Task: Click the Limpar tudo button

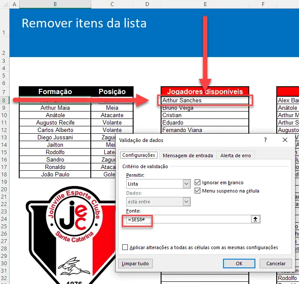Action: click(x=135, y=264)
